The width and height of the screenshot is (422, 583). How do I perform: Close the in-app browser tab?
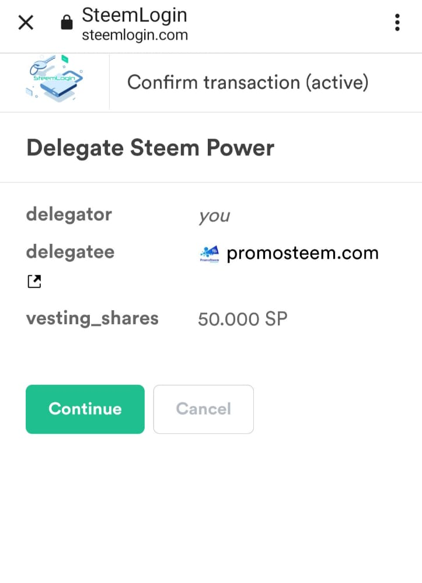click(26, 23)
